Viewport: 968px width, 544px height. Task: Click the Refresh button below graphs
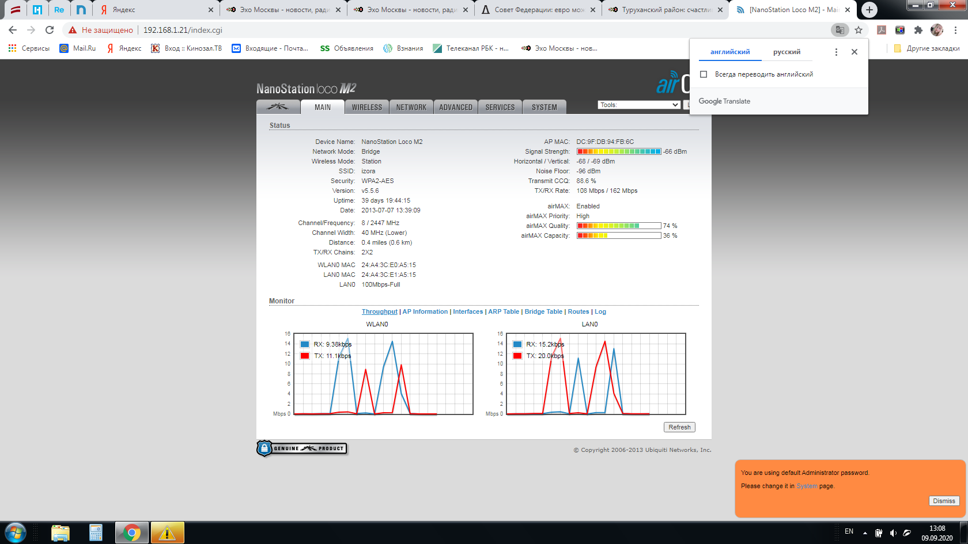[x=679, y=427]
